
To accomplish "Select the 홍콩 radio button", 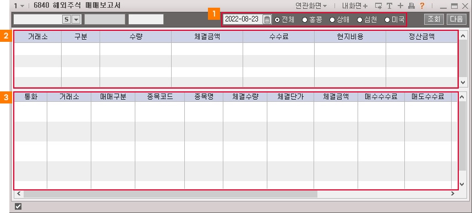I will click(x=305, y=20).
